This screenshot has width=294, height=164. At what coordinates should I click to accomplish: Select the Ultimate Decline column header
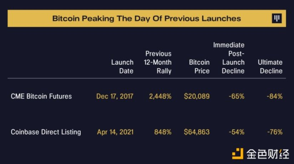[x=270, y=67]
